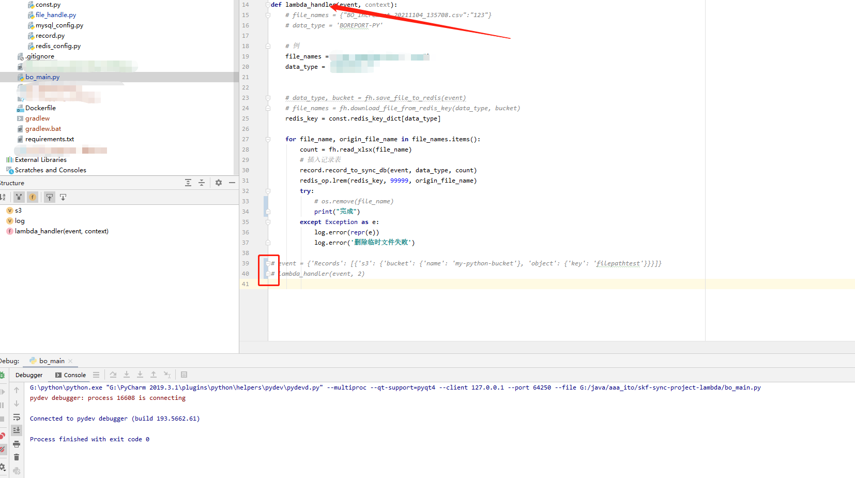Expand all nodes in the Structure panel
The width and height of the screenshot is (855, 478).
188,183
